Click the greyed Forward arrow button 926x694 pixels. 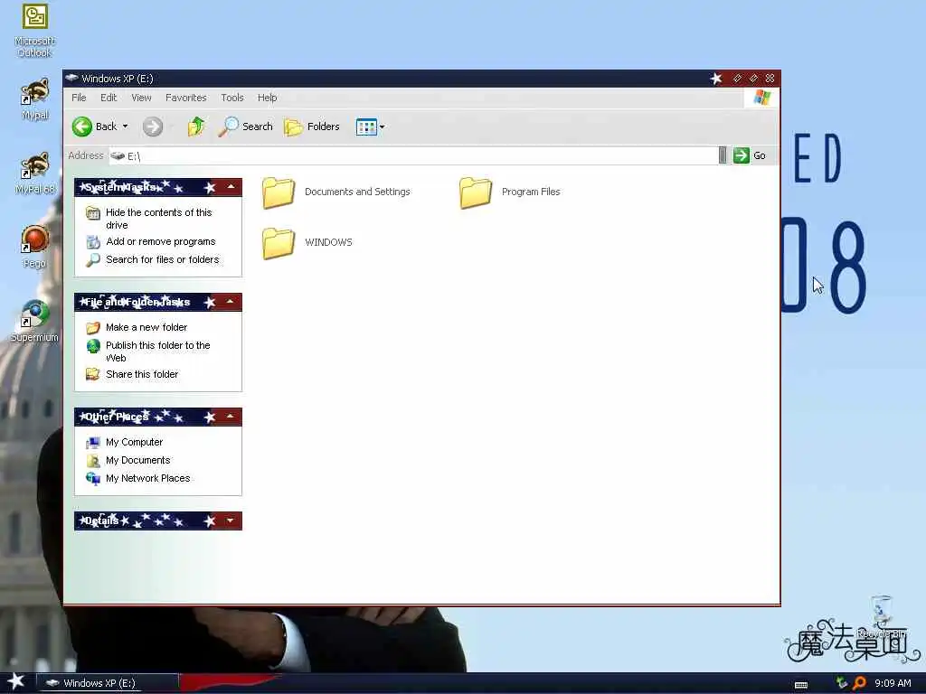152,127
